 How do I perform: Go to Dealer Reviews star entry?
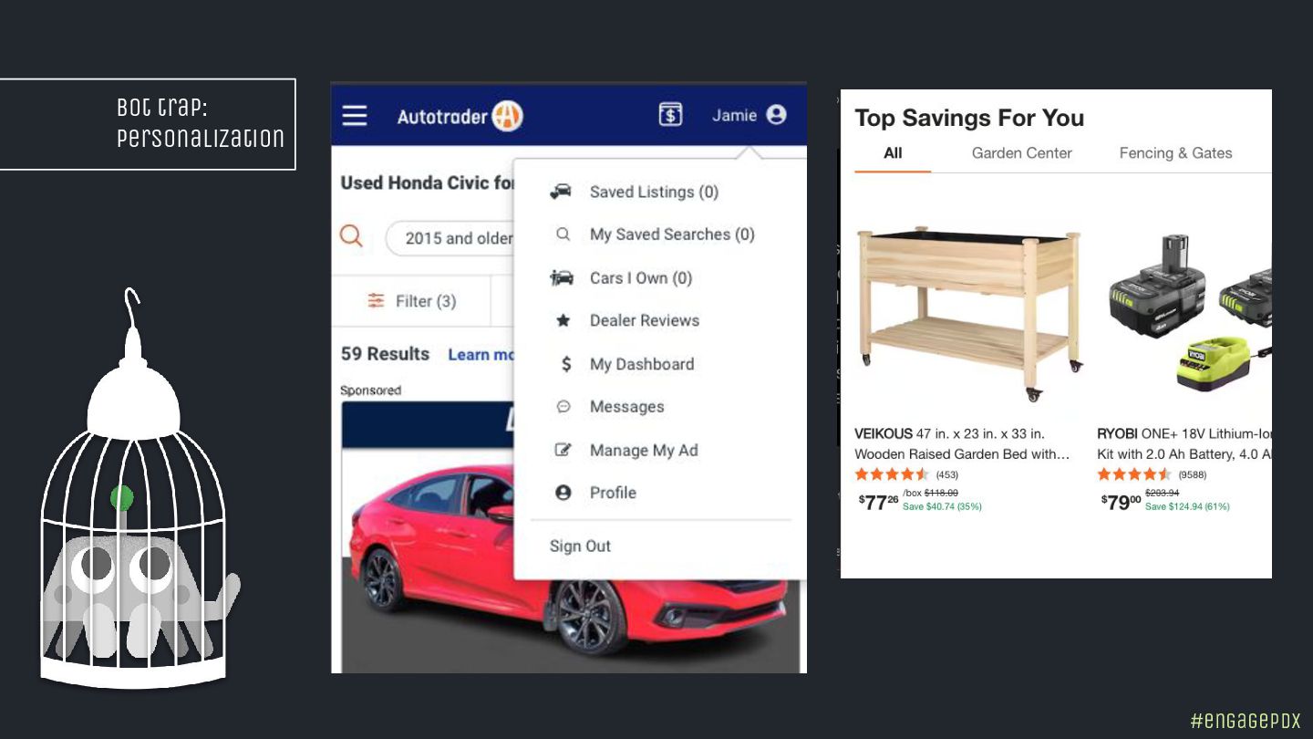[627, 320]
